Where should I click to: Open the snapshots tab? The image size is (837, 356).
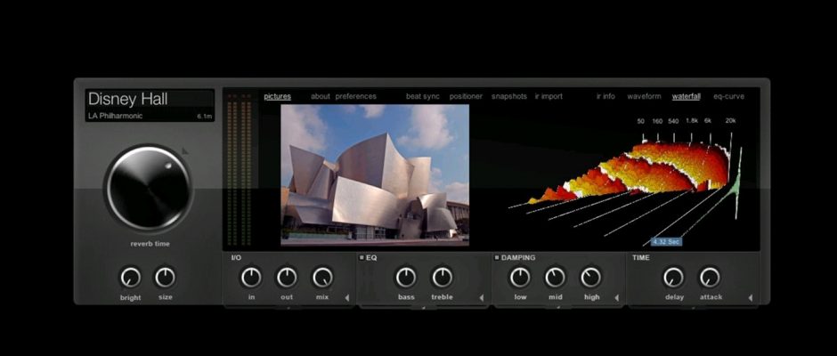509,97
